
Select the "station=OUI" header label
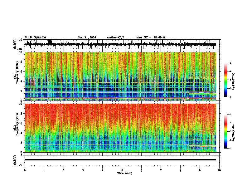pos(115,37)
